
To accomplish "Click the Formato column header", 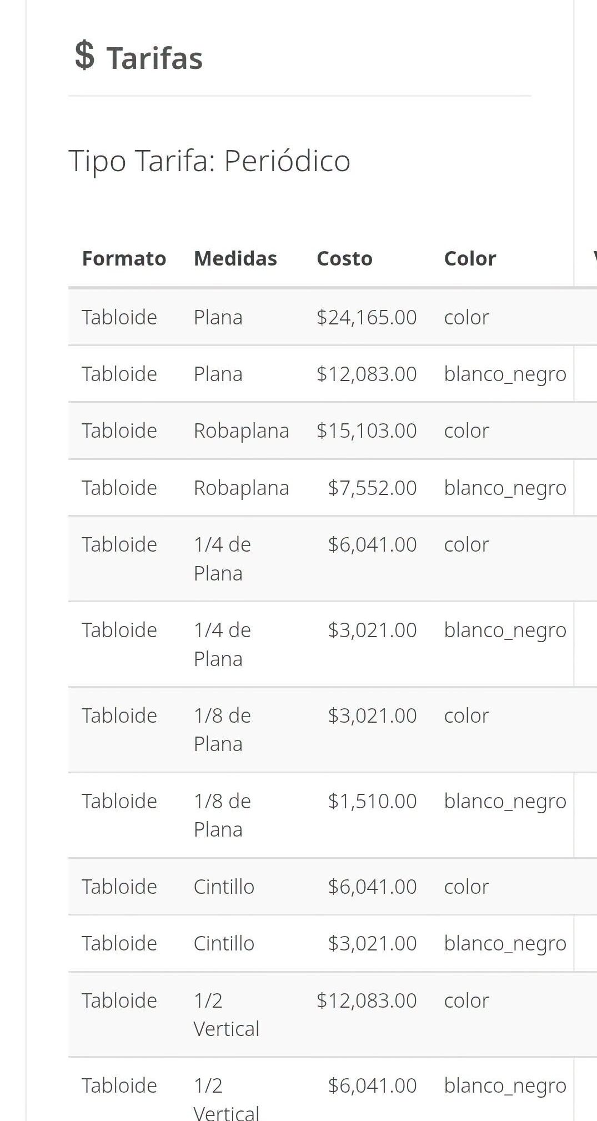I will [x=124, y=258].
